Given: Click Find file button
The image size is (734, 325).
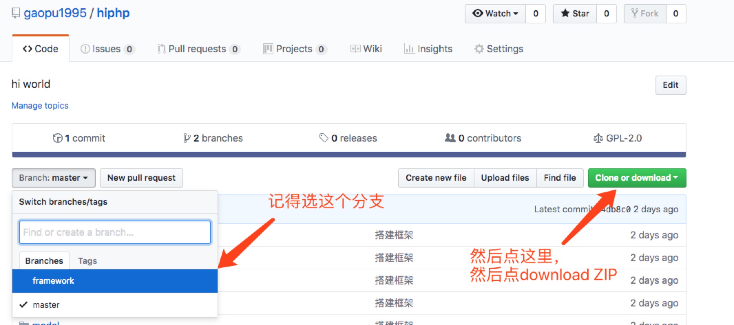Looking at the screenshot, I should (560, 178).
